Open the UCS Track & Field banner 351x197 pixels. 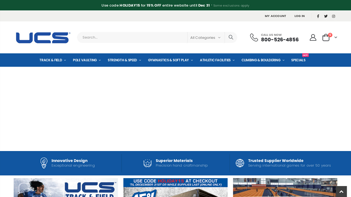tap(65, 188)
